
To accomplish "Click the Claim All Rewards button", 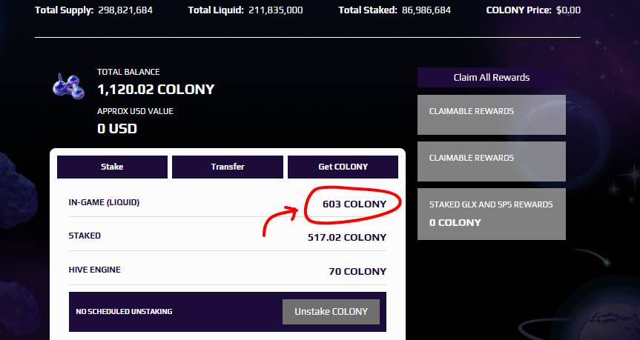I will 491,77.
